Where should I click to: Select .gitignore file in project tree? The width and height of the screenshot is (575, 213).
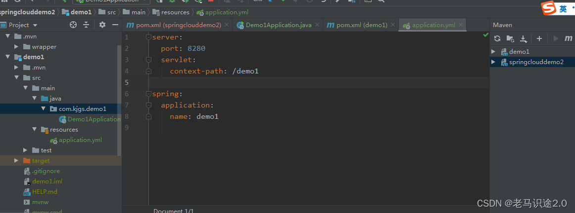pyautogui.click(x=42, y=171)
